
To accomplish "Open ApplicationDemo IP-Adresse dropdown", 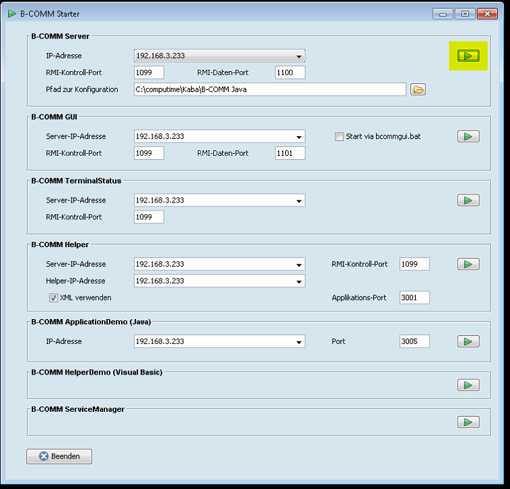I will [219, 341].
